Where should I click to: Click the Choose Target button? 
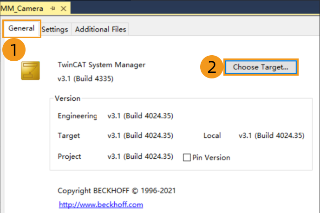coord(261,67)
